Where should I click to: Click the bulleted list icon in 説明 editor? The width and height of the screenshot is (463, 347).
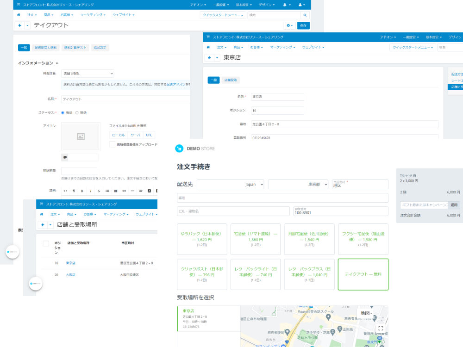click(x=107, y=191)
